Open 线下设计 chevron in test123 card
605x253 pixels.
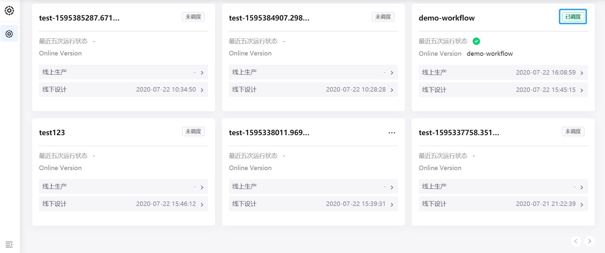point(202,205)
